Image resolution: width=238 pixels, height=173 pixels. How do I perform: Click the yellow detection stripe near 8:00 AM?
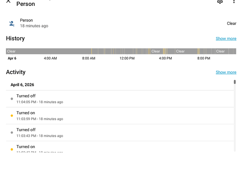point(92,51)
